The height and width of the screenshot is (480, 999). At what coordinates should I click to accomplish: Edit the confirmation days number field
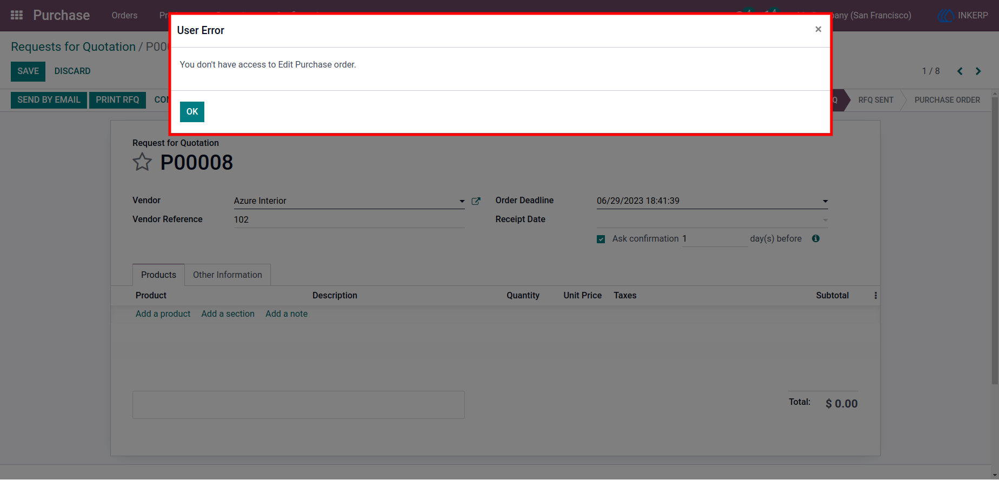(715, 239)
